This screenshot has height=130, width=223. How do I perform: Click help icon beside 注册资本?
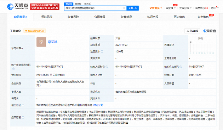tap(102, 51)
